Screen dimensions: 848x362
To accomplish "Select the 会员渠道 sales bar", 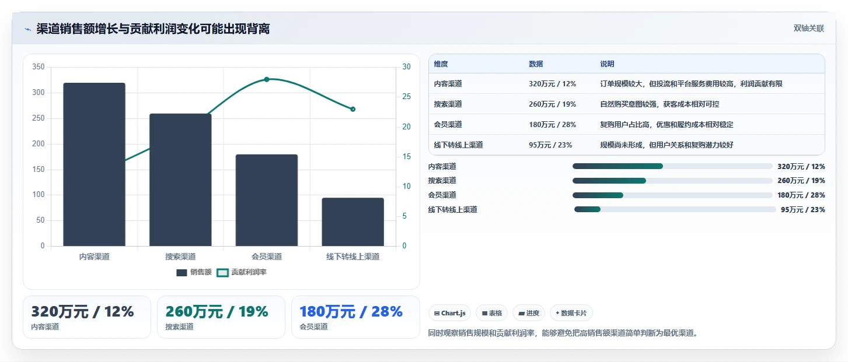I will tap(267, 200).
